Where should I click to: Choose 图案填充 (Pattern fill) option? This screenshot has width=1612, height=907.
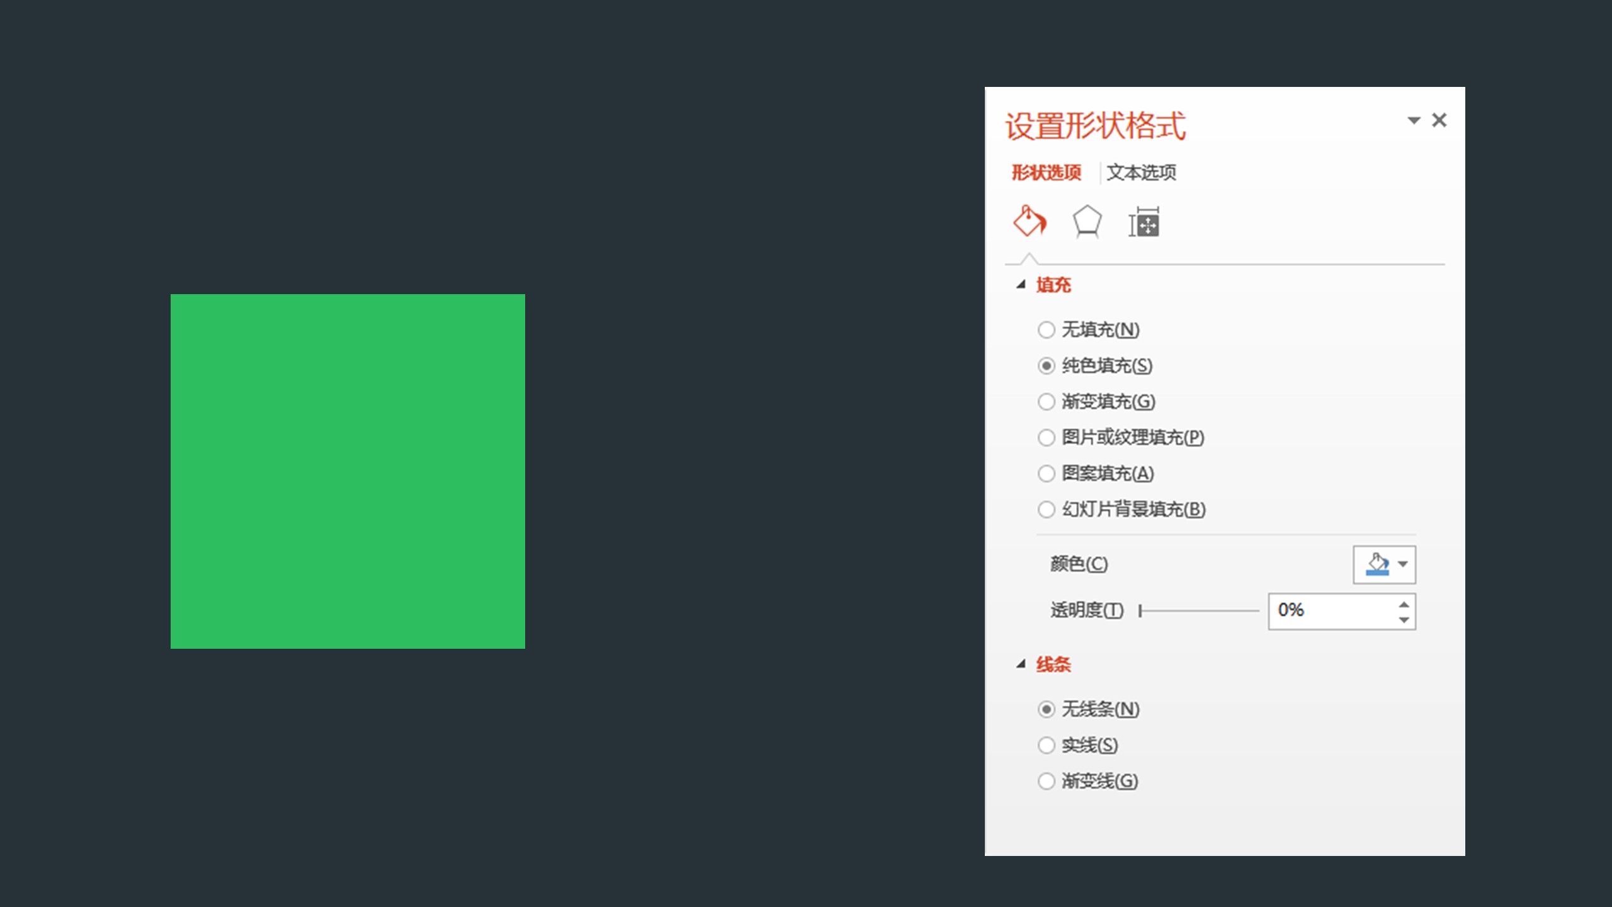[x=1047, y=474]
